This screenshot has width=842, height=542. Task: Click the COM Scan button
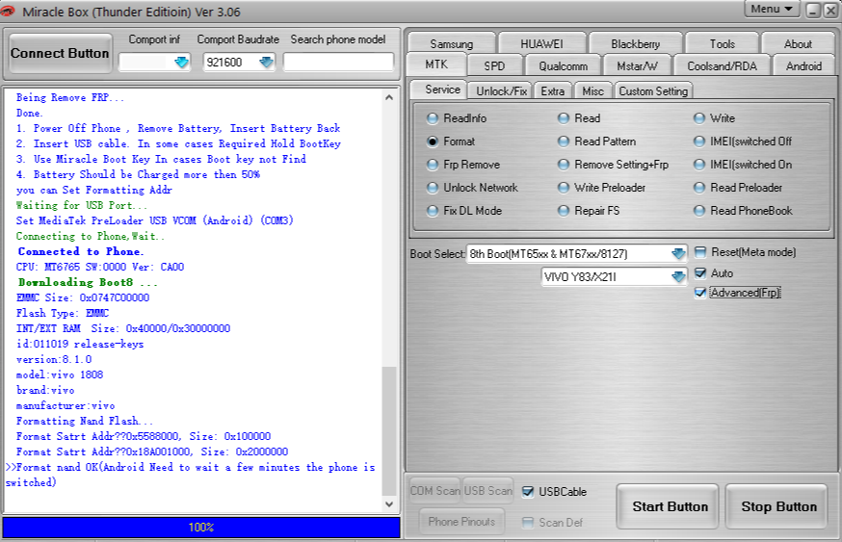pyautogui.click(x=434, y=491)
